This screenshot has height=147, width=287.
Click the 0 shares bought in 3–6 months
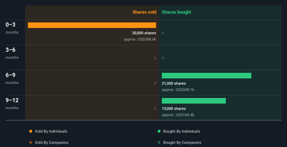163,58
